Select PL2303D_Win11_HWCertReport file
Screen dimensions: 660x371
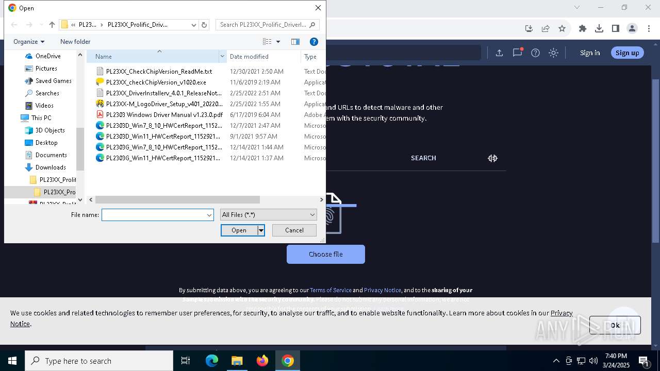159,137
